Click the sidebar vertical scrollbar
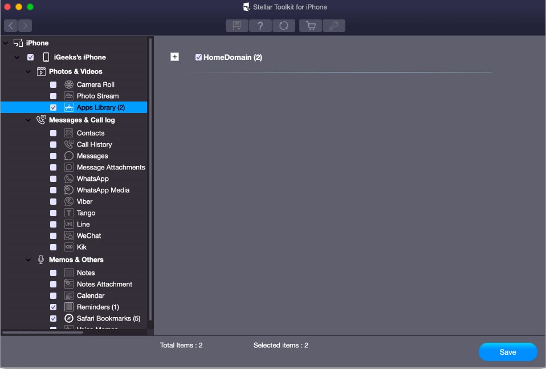The image size is (546, 369). coord(150,180)
